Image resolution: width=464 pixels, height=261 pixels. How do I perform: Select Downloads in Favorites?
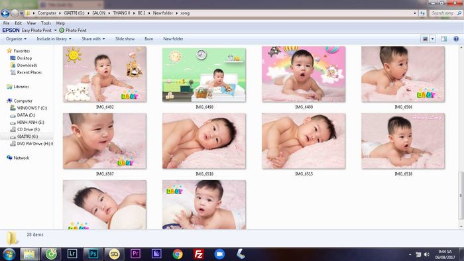(x=27, y=66)
